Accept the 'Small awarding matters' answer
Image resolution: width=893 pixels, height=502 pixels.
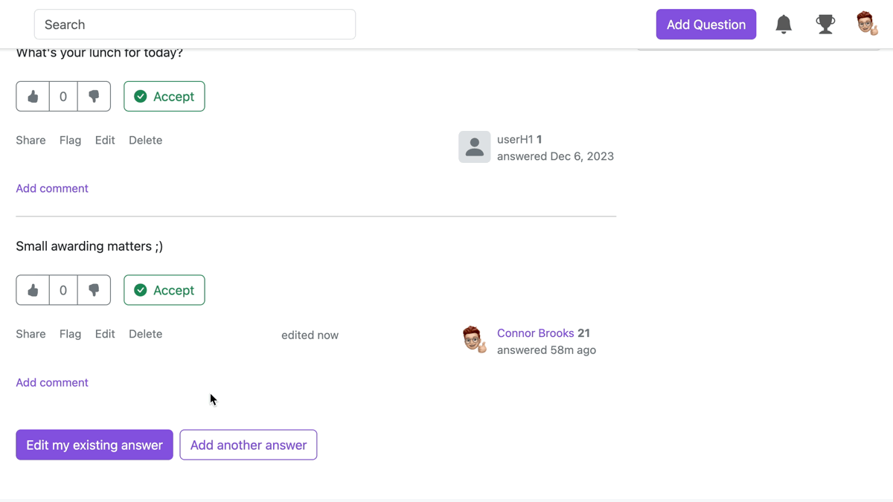coord(164,291)
